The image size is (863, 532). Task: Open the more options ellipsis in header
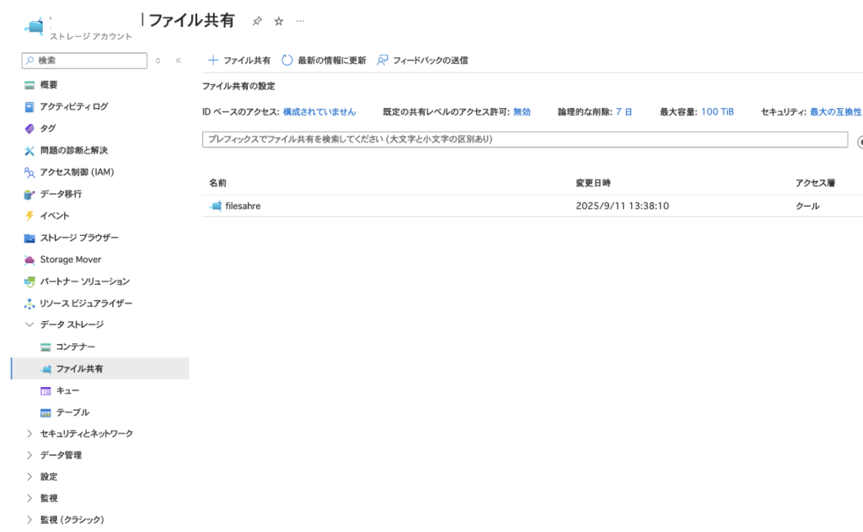tap(301, 21)
